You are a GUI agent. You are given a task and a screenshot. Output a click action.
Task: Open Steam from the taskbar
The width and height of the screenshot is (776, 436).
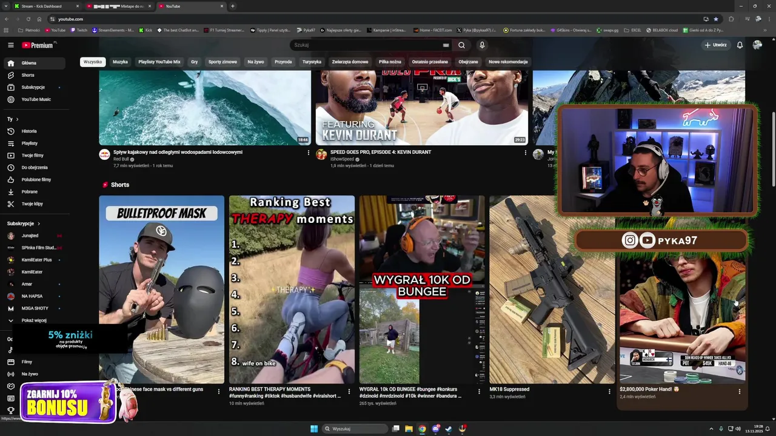(449, 429)
